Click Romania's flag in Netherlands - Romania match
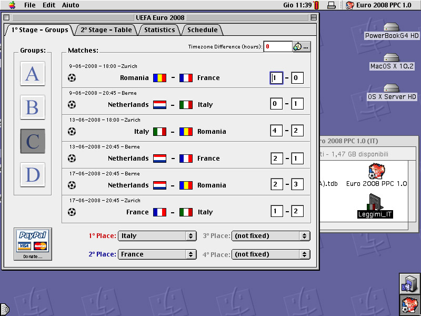 click(186, 185)
